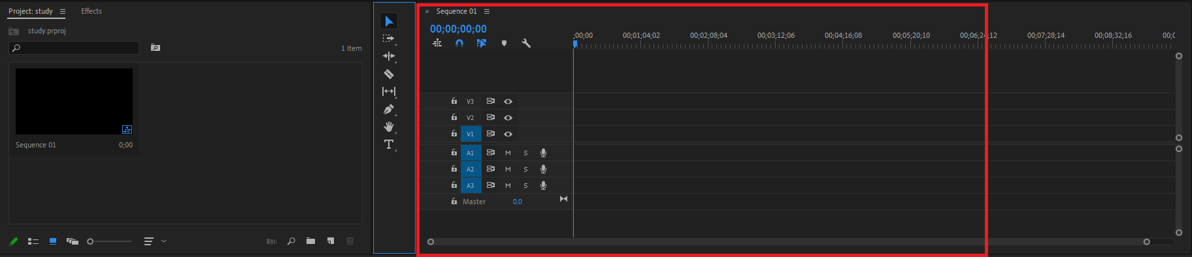Target the V2 video track

(x=471, y=117)
